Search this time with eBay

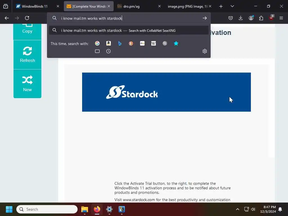pyautogui.click(x=142, y=43)
